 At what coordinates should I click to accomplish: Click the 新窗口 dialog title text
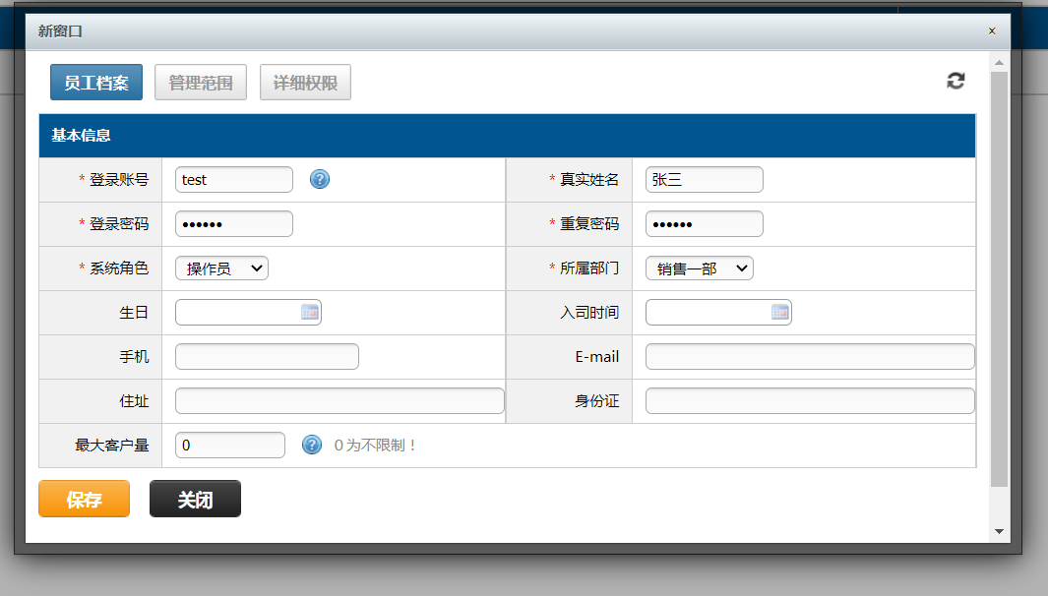[60, 31]
